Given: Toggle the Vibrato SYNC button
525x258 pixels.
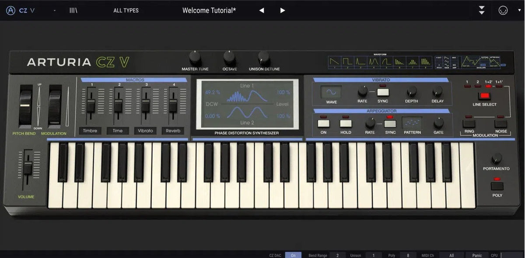Looking at the screenshot, I should (x=383, y=92).
